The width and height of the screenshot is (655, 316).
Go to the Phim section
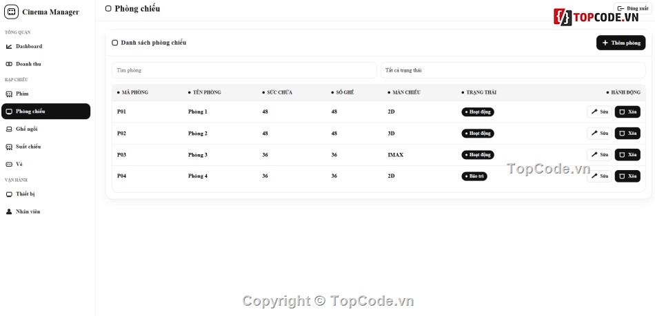[x=46, y=94]
